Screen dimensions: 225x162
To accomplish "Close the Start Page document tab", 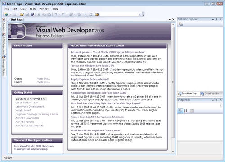I will pyautogui.click(x=173, y=19).
